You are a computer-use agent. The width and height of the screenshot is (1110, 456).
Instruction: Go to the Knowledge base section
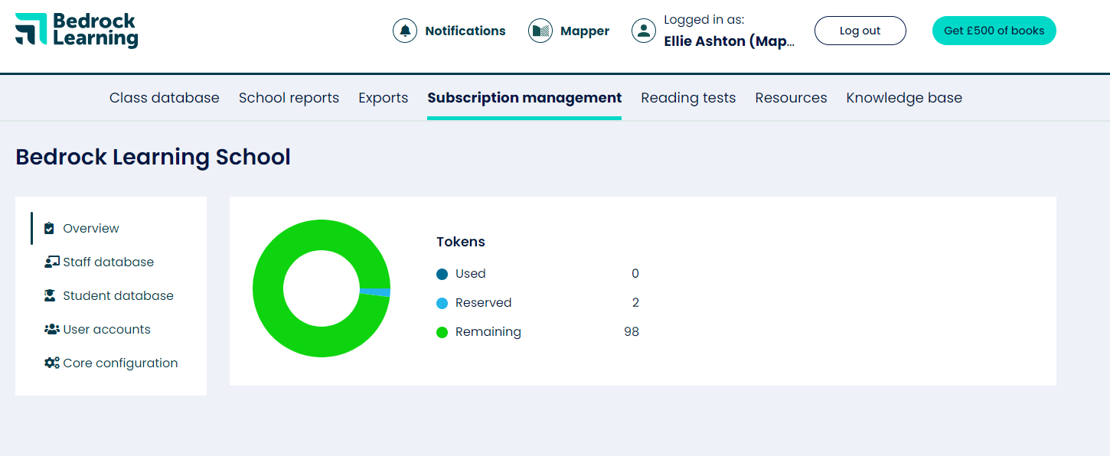coord(903,97)
